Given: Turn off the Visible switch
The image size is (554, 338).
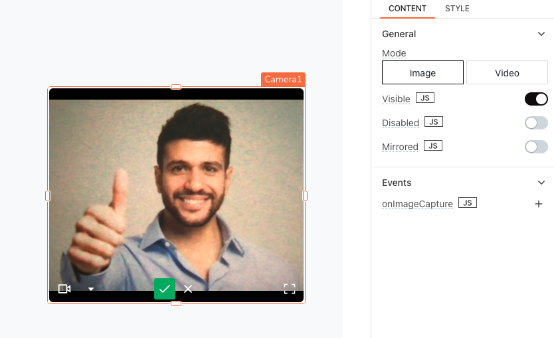Looking at the screenshot, I should coord(536,99).
